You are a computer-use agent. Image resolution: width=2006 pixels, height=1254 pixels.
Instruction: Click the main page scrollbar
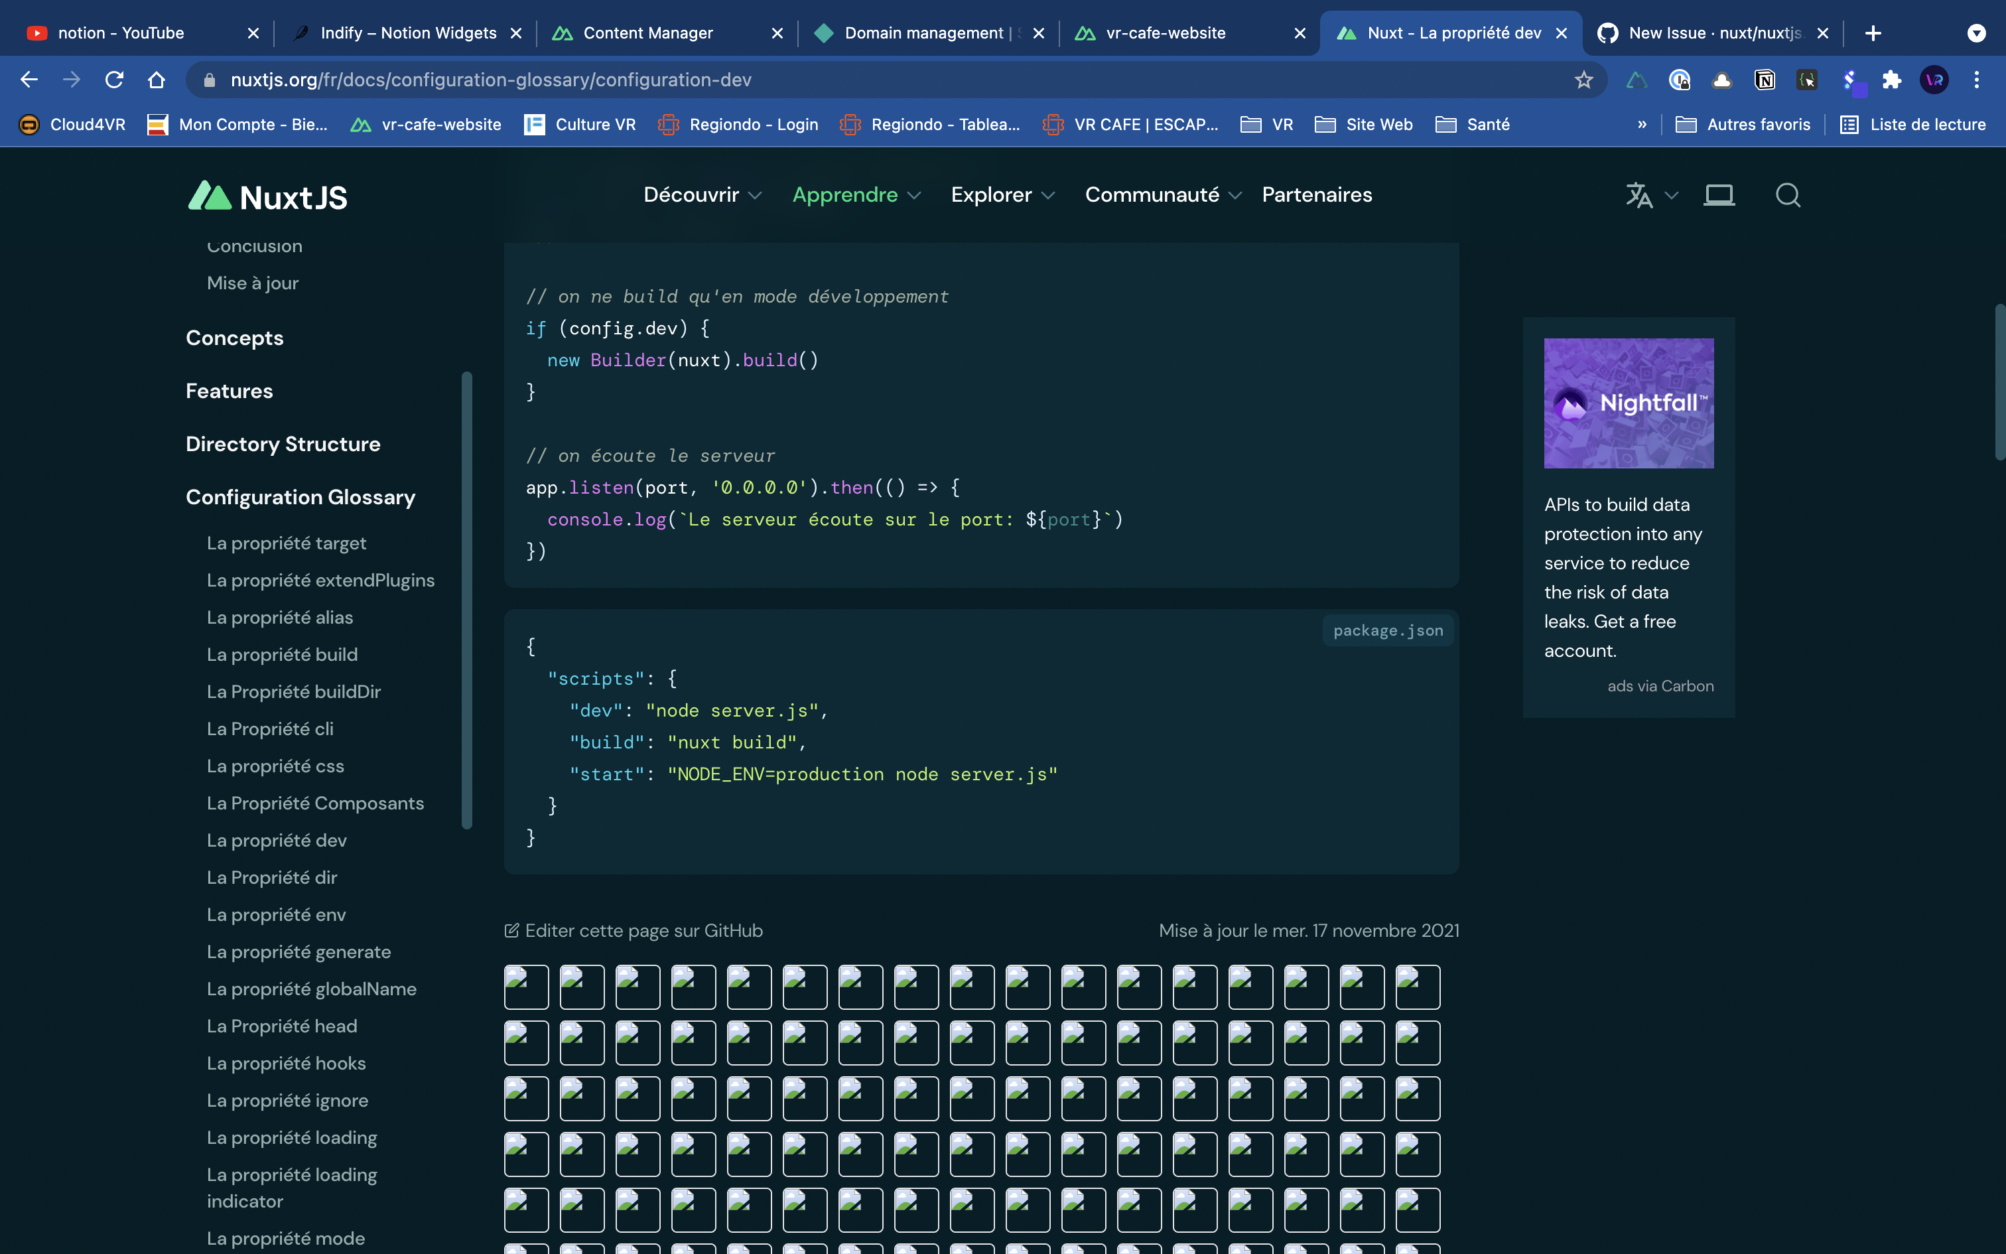[x=1999, y=382]
